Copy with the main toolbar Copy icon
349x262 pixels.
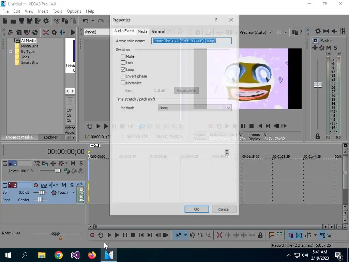pos(65,21)
